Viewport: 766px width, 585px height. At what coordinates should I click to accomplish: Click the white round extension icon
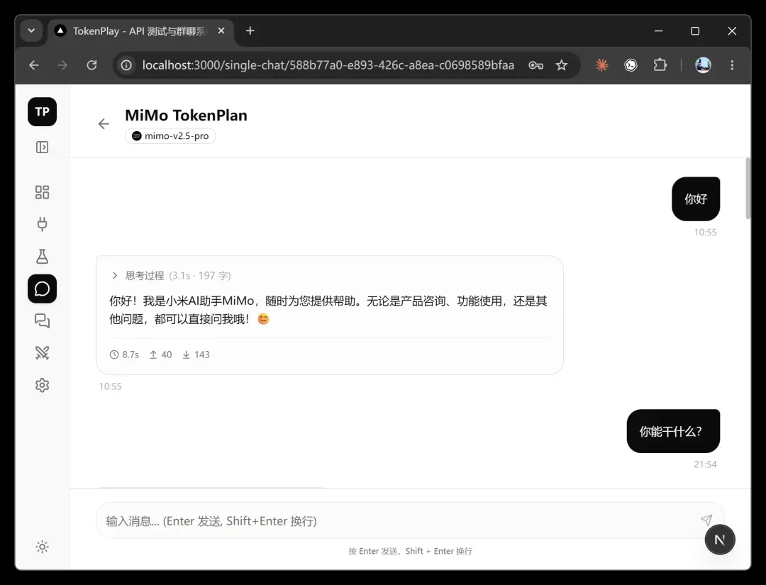pos(631,65)
